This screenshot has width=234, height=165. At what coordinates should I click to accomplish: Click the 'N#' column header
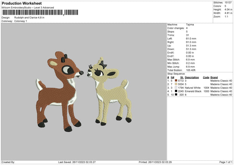point(172,77)
